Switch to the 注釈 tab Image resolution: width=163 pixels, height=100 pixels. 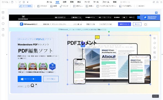click(x=65, y=2)
